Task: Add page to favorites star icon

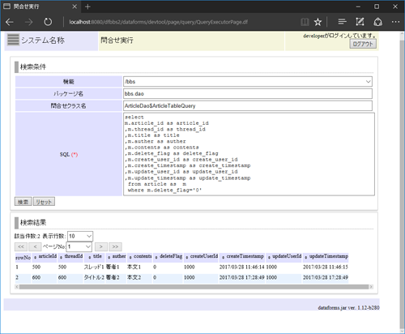Action: click(318, 22)
